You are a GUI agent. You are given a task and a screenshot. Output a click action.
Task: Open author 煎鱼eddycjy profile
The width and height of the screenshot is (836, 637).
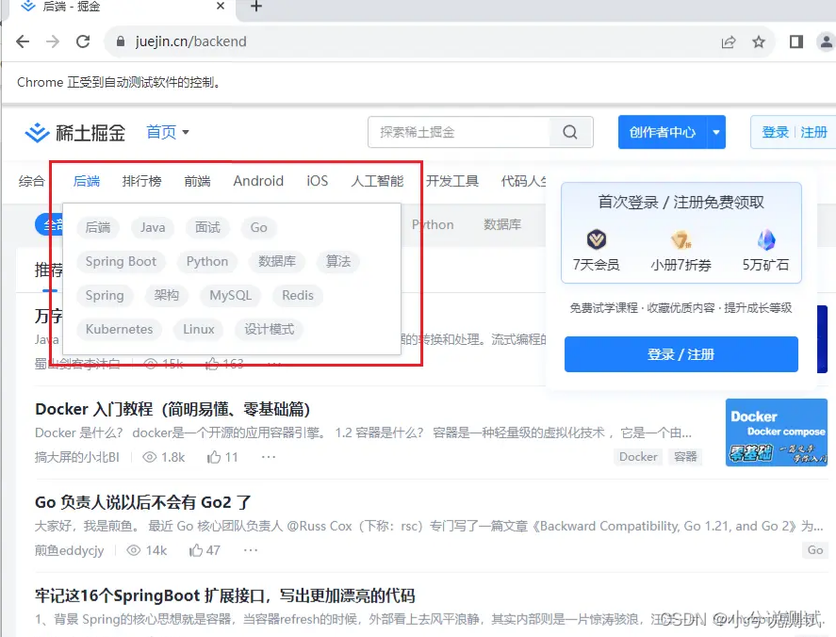[70, 550]
